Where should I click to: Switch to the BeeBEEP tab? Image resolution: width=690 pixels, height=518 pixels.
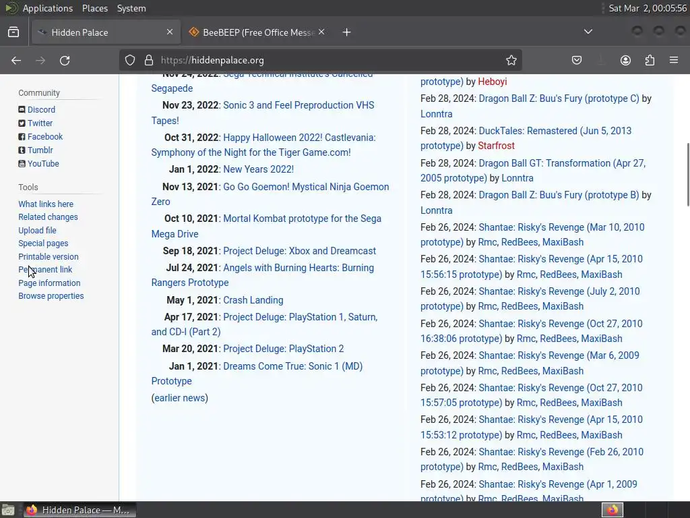(257, 32)
